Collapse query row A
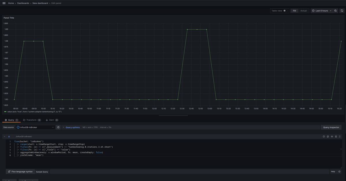Viewport: 346px width, 181px height. [x=5, y=136]
